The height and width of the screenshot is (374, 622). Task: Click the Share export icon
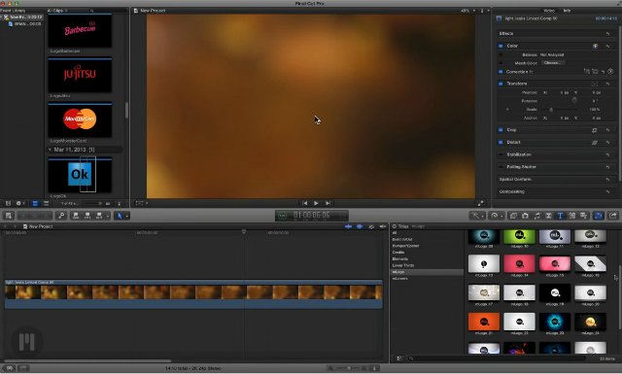click(x=613, y=216)
